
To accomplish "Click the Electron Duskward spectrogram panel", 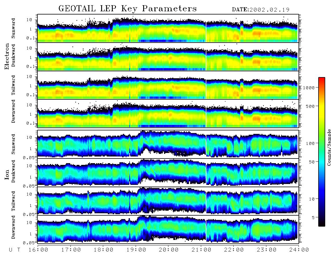I will point(168,57).
